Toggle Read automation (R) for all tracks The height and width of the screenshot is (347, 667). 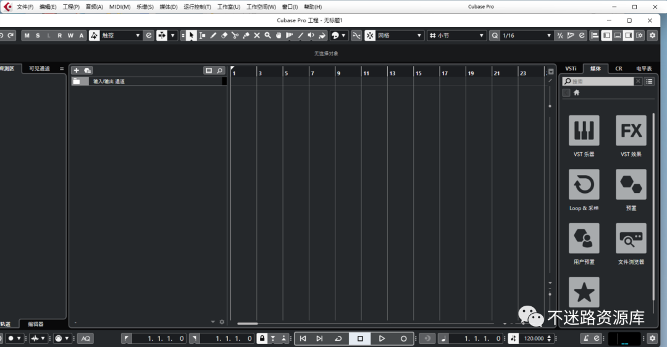click(59, 35)
